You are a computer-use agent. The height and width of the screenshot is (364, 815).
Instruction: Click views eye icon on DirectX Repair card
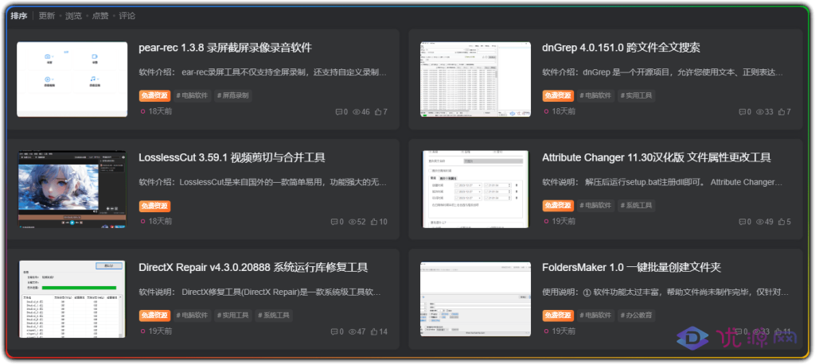[x=354, y=331]
